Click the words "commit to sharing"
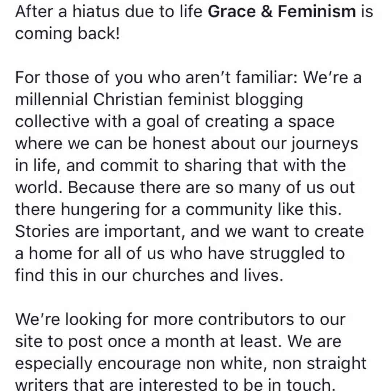The image size is (391, 391). pos(145,165)
